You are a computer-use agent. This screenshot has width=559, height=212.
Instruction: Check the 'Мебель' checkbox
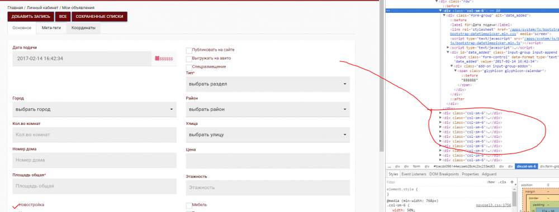189,206
